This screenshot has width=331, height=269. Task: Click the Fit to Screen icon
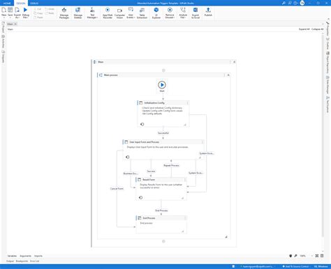317,256
